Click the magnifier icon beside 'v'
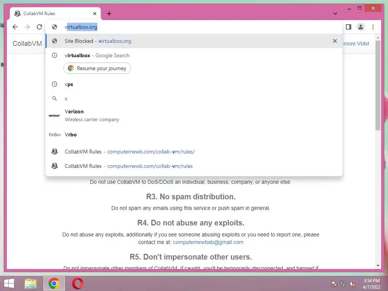 pyautogui.click(x=55, y=99)
